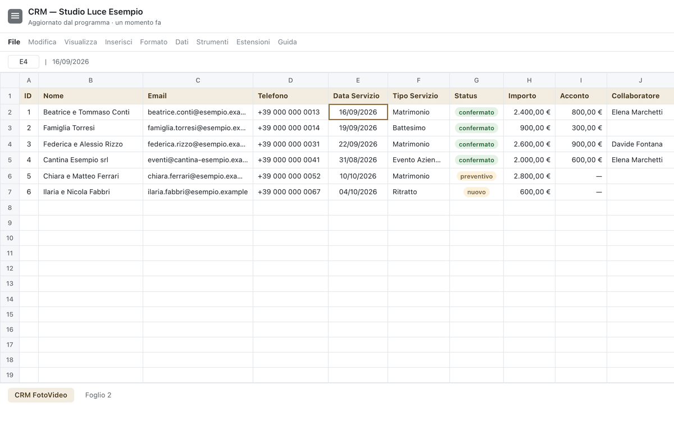Select the Battesimo service type cell
The image size is (674, 421).
click(x=419, y=128)
